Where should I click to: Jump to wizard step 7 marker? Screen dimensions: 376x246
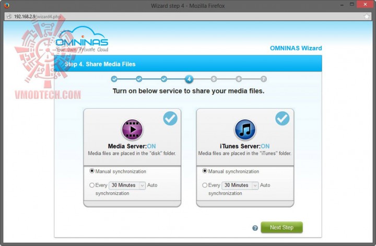click(264, 79)
